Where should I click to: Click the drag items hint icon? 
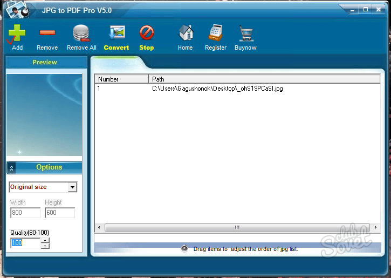point(184,248)
